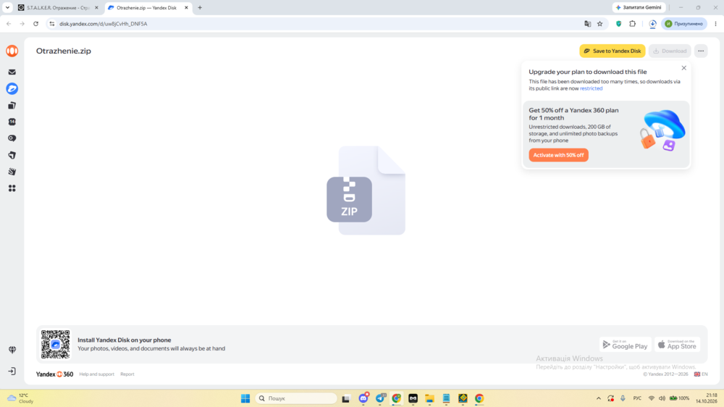The height and width of the screenshot is (407, 724).
Task: Select the Otrazhenie.zip Yandex Disk tab
Action: pos(146,8)
